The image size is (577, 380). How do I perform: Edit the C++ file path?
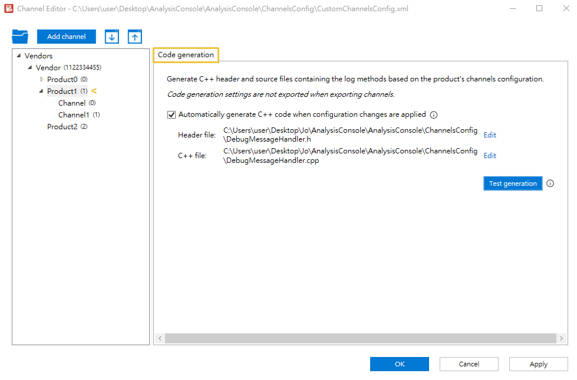pyautogui.click(x=490, y=156)
